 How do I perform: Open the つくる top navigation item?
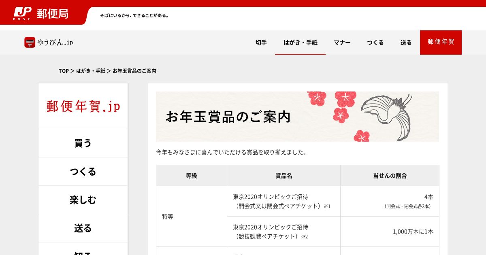tap(375, 42)
